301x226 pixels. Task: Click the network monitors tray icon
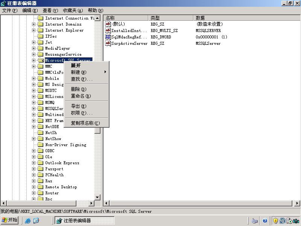pos(283,221)
